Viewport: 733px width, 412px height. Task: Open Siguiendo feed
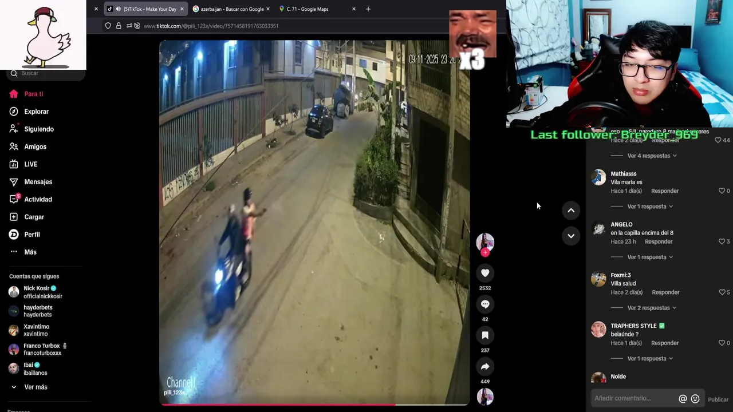tap(39, 129)
